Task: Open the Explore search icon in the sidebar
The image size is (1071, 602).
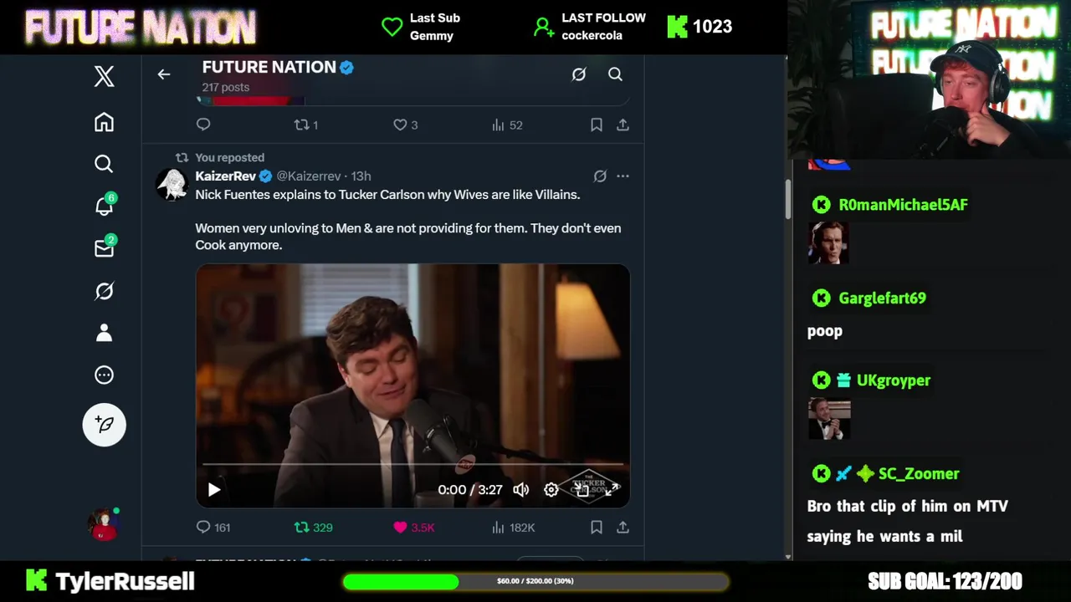Action: (x=104, y=164)
